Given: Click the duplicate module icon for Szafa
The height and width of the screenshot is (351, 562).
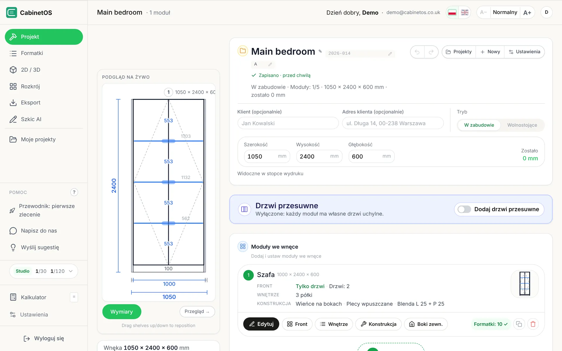Looking at the screenshot, I should (x=519, y=324).
